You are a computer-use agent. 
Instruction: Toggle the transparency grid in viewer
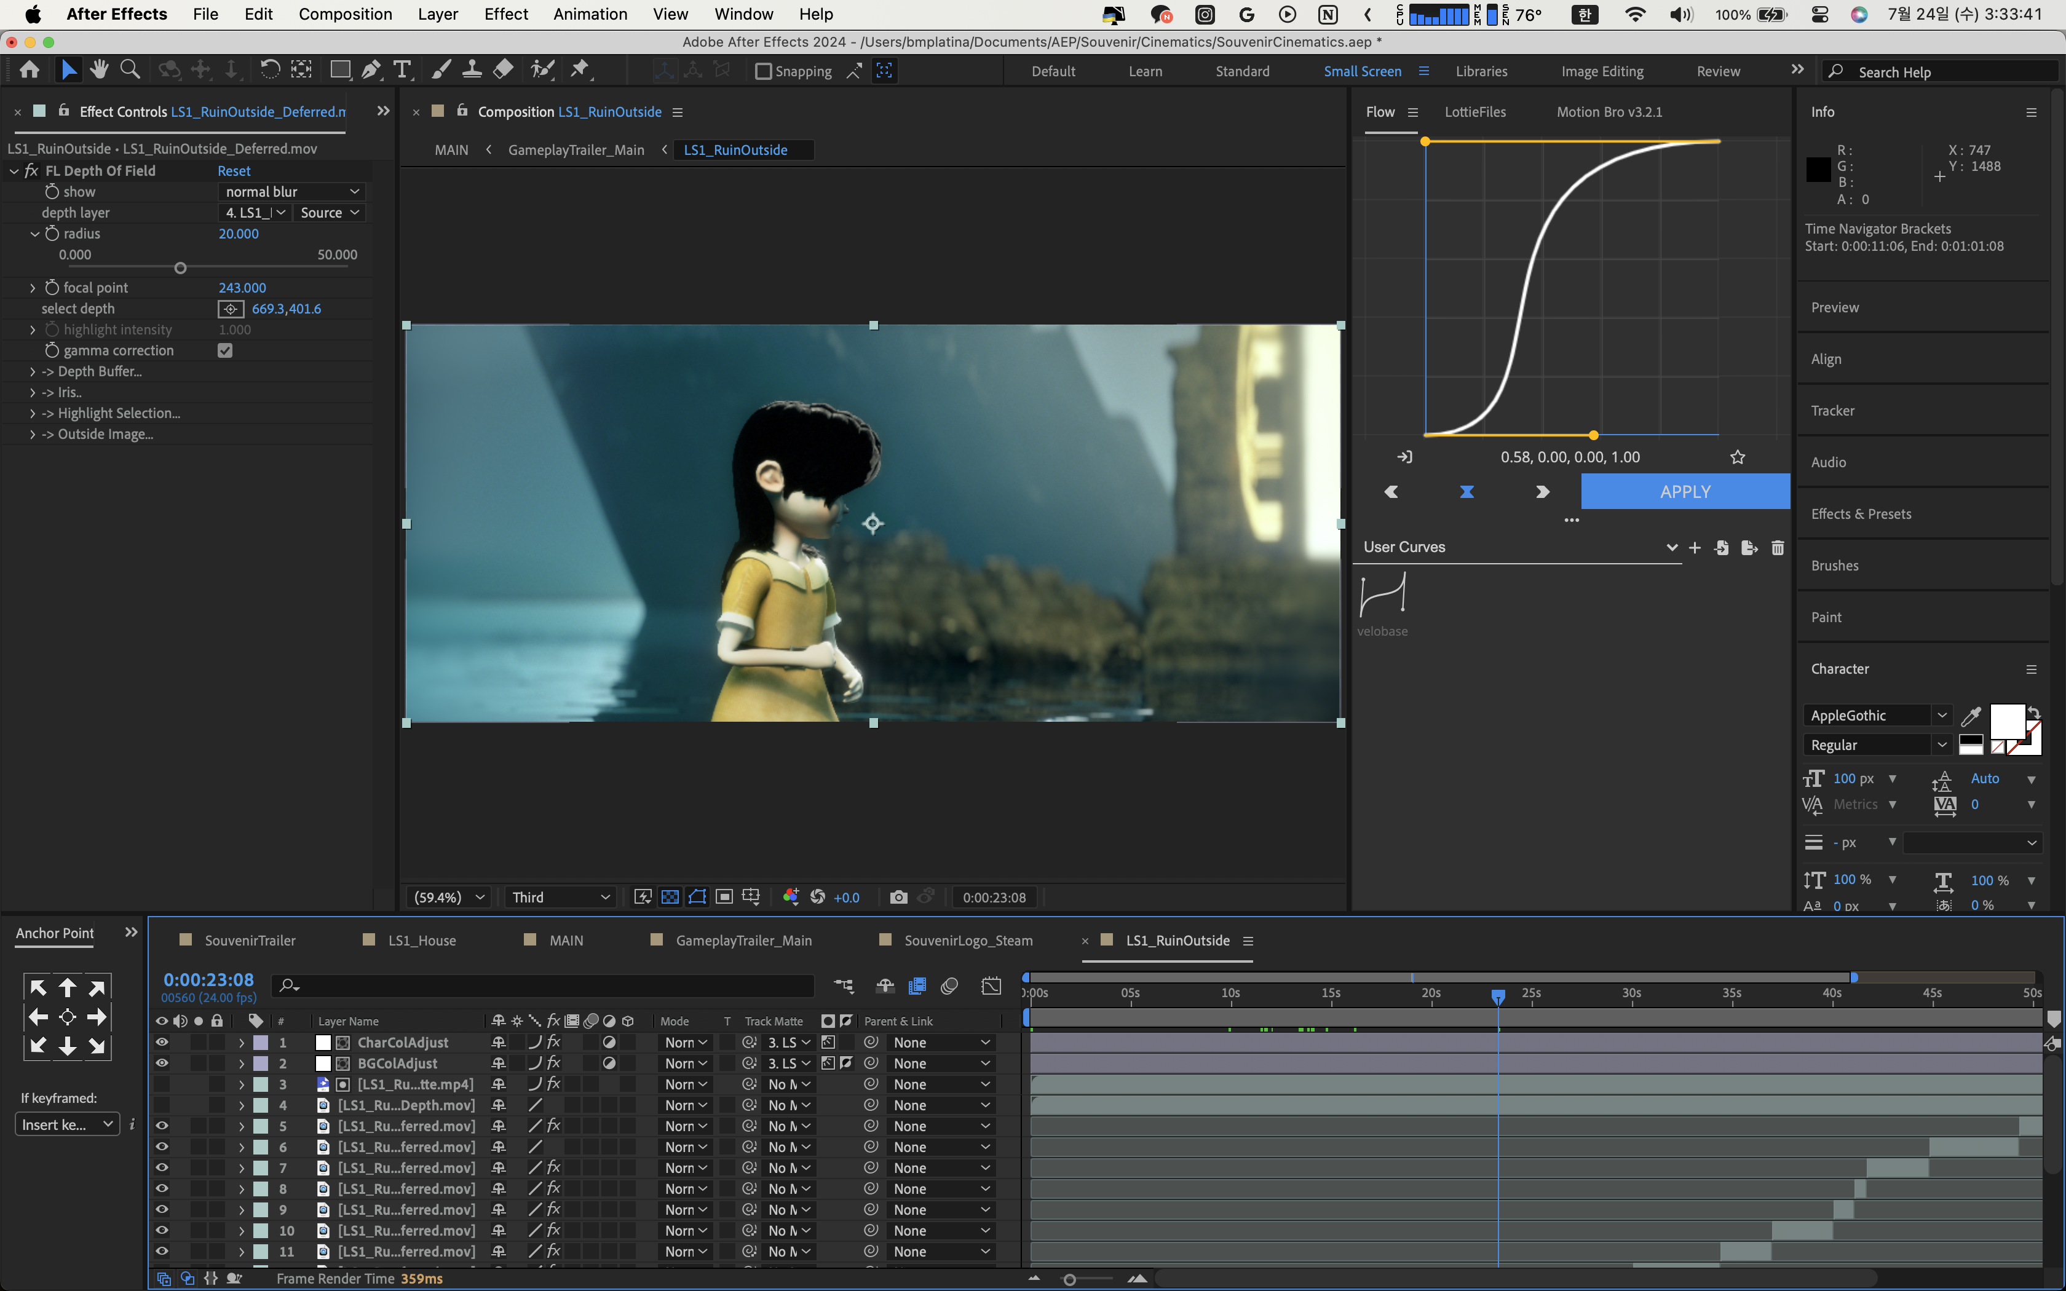(x=670, y=898)
